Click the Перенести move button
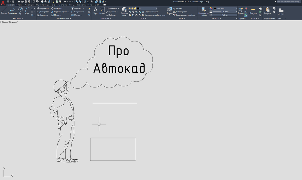The width and height of the screenshot is (302, 180). [43, 8]
